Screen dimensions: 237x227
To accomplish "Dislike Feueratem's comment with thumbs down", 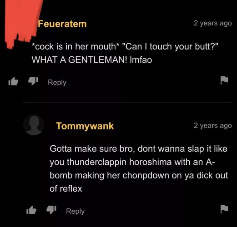I will click(x=33, y=81).
